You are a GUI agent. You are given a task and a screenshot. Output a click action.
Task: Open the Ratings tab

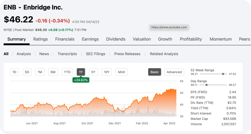click(40, 39)
